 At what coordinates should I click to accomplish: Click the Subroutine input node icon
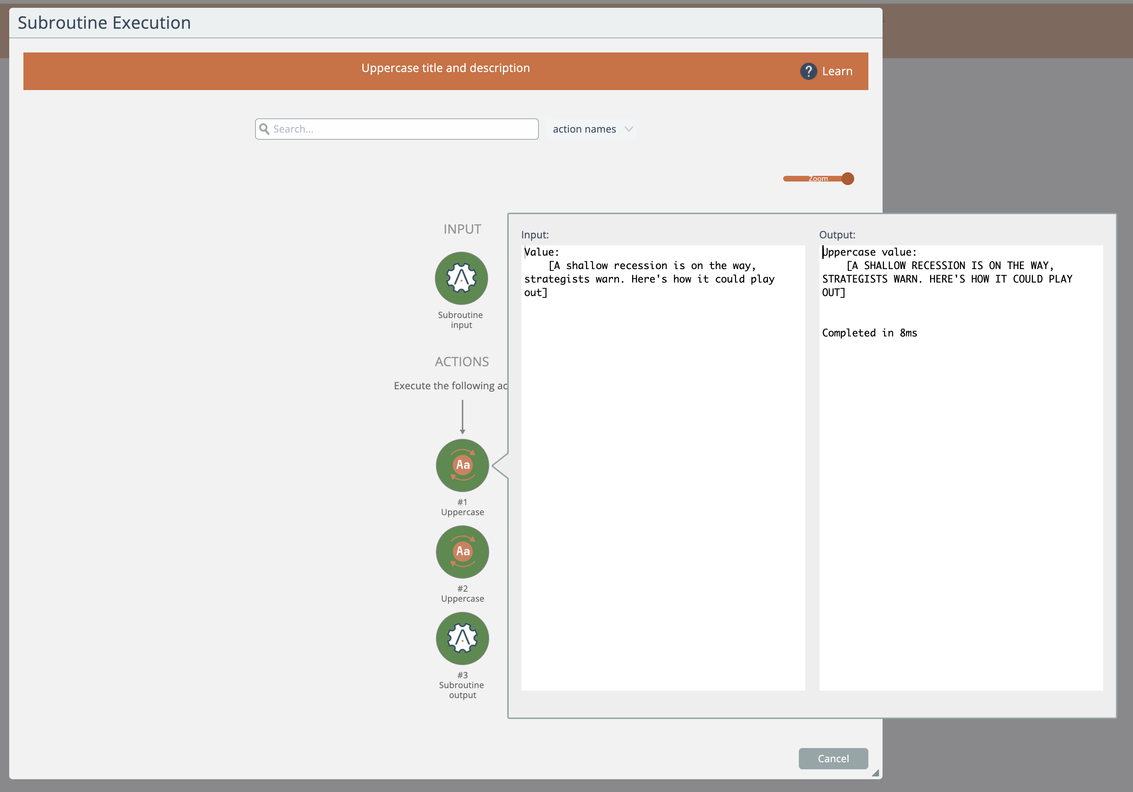click(x=461, y=279)
